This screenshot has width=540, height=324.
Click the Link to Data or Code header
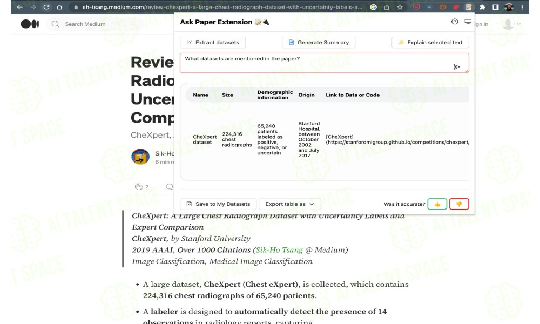(x=353, y=94)
